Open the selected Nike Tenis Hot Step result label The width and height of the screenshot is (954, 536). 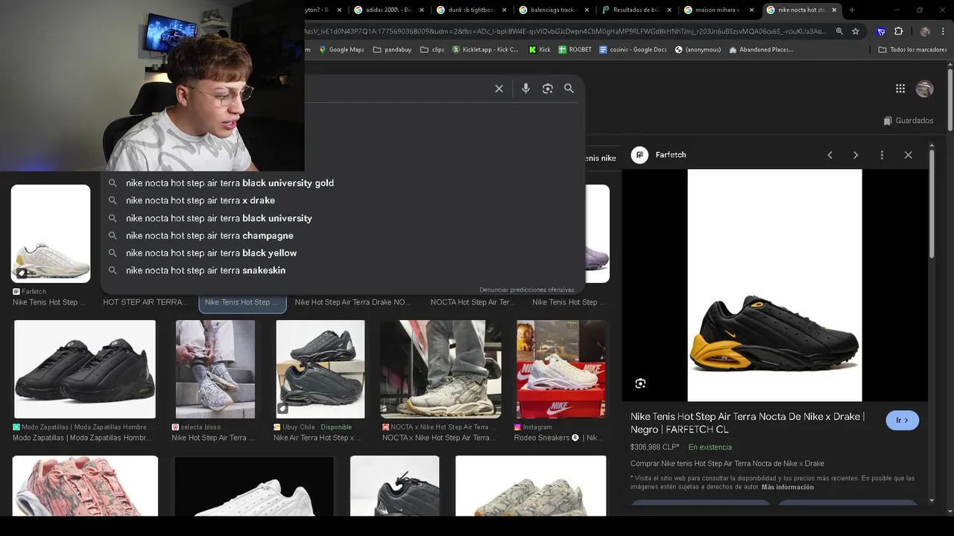(x=241, y=302)
